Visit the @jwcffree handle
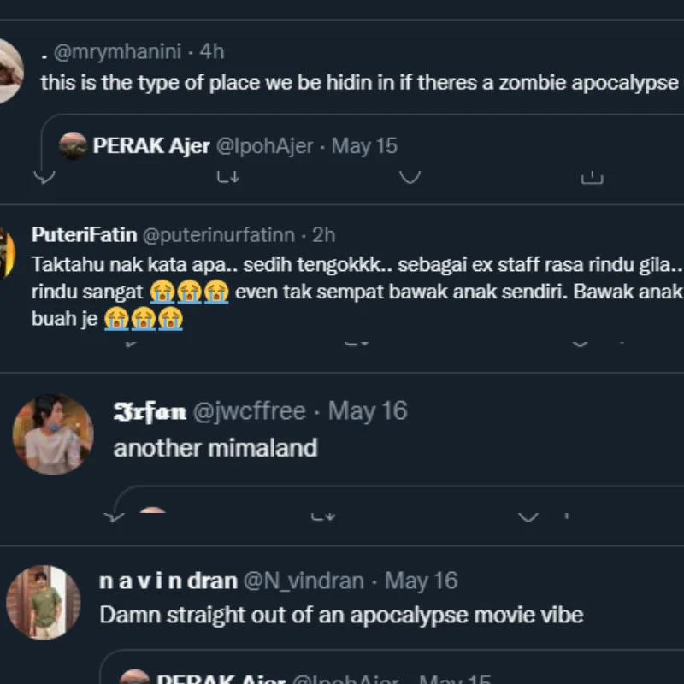This screenshot has width=684, height=684. pyautogui.click(x=248, y=411)
